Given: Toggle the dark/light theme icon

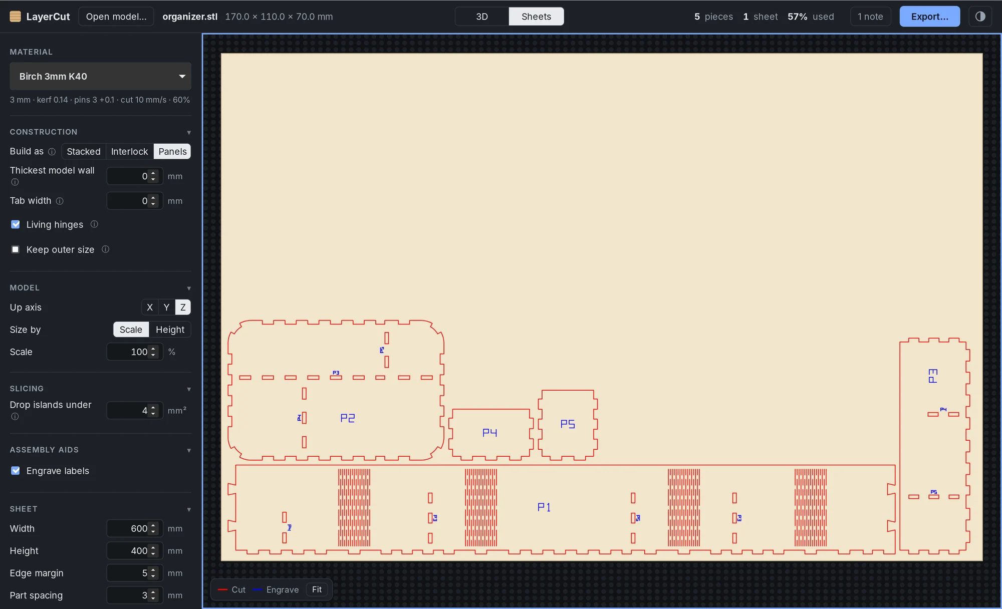Looking at the screenshot, I should click(980, 17).
